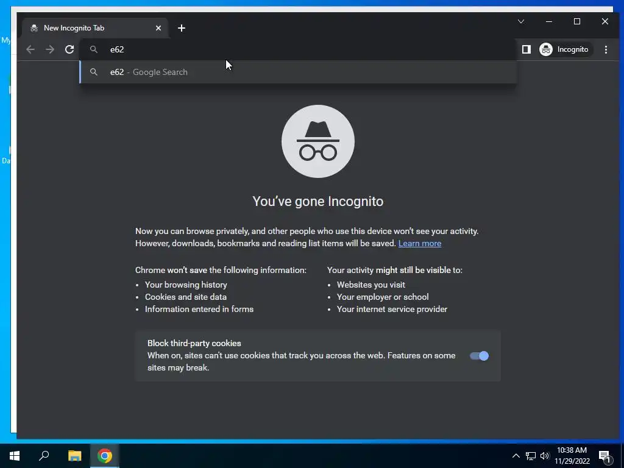
Task: Click the incognito icon on the tab
Action: (34, 28)
